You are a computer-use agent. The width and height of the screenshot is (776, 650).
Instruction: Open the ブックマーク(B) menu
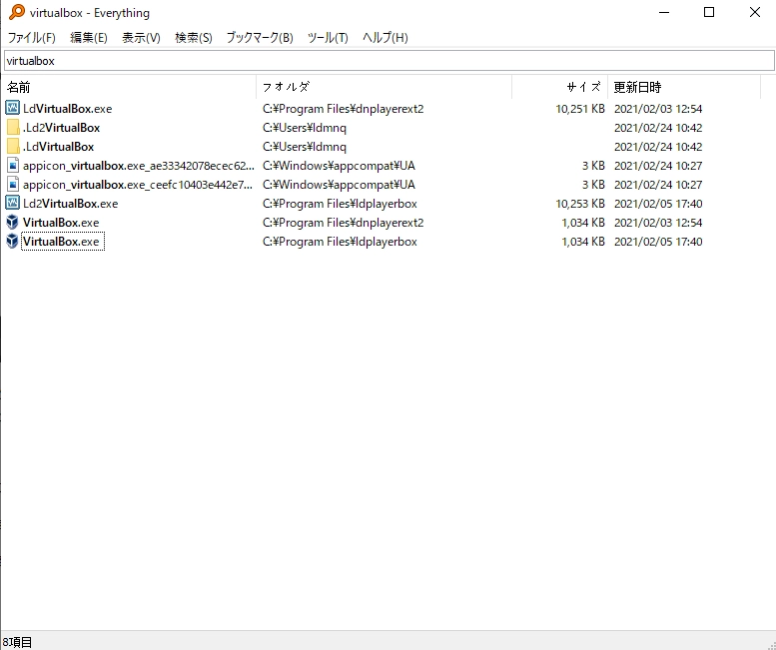260,38
